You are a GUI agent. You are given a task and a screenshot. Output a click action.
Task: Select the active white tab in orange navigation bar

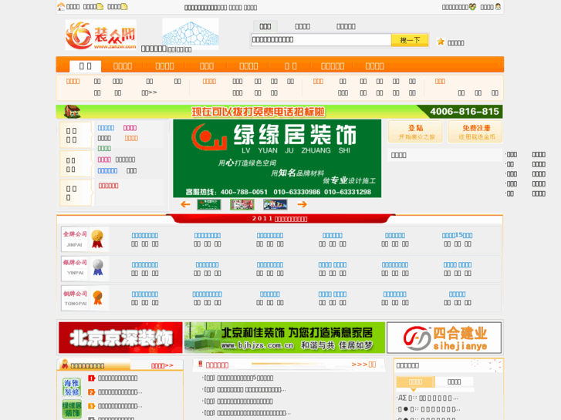pyautogui.click(x=85, y=66)
